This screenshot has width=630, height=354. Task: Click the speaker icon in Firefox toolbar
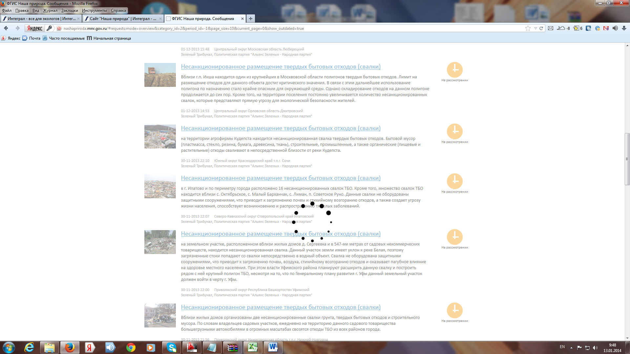coord(615,29)
